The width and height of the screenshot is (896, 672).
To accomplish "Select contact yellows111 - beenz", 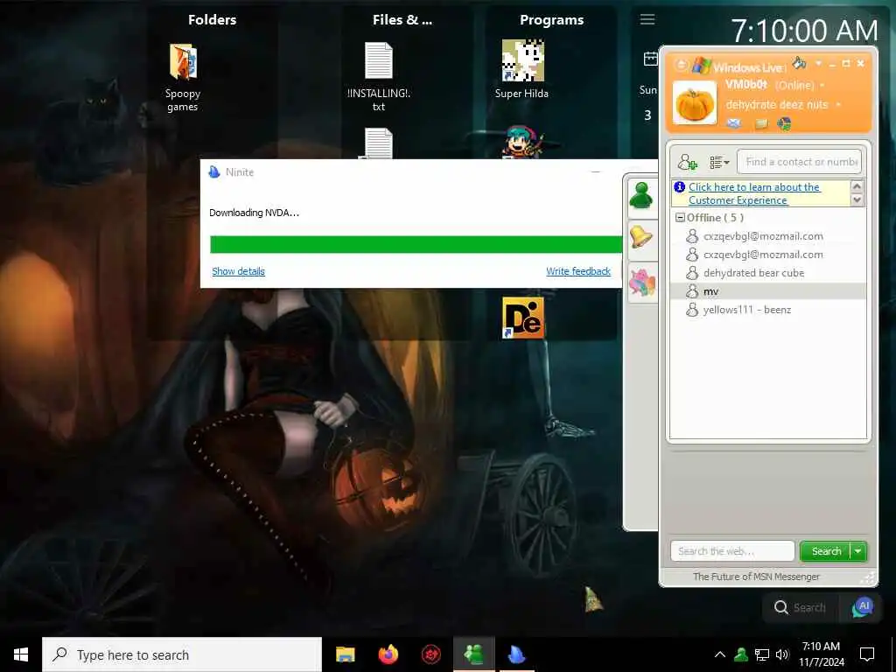I will 768,310.
